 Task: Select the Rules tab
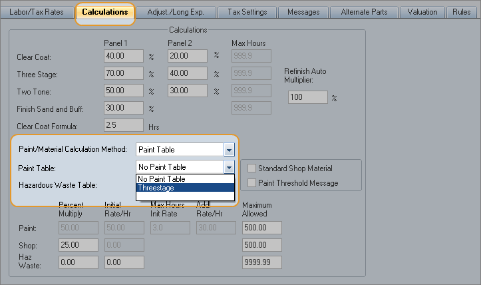click(x=462, y=12)
